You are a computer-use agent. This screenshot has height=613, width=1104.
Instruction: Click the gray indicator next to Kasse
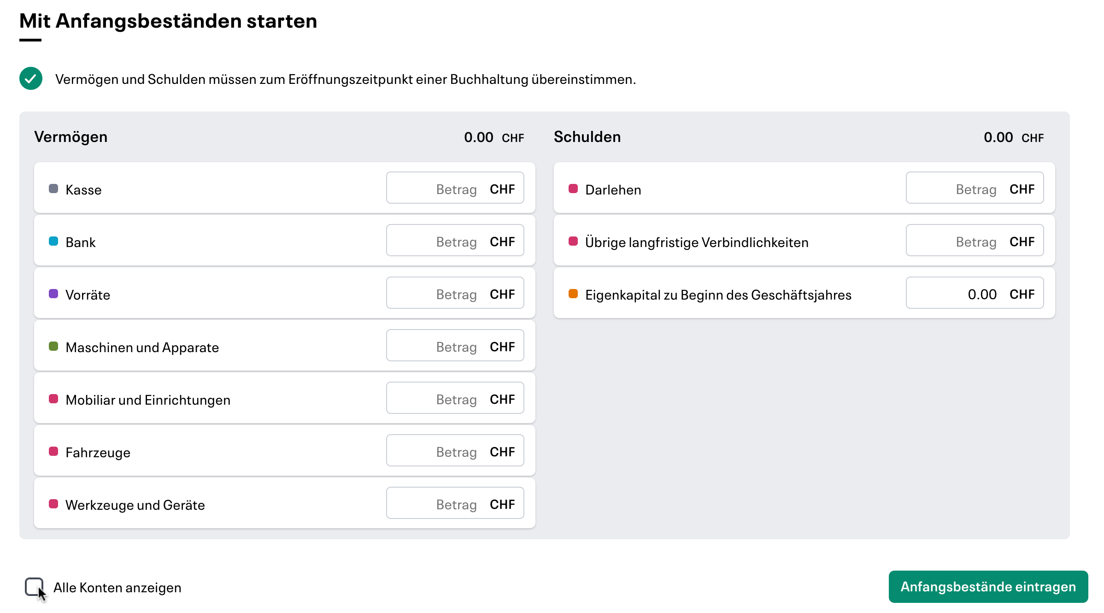53,188
